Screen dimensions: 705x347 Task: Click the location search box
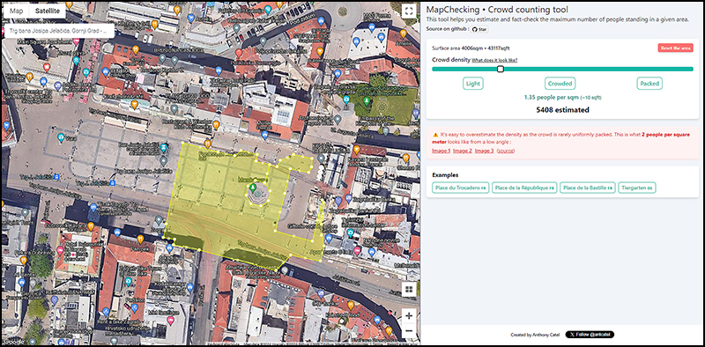(58, 32)
